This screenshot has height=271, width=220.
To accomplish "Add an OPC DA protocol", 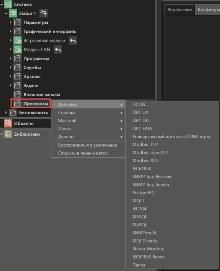I will tap(172, 120).
